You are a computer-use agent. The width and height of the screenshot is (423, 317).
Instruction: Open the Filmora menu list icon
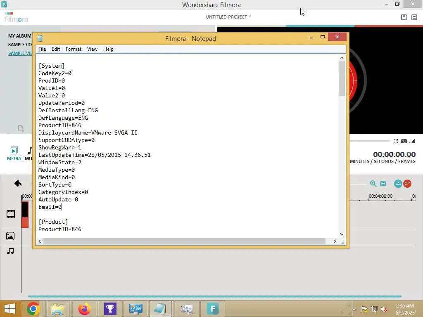coord(414,17)
